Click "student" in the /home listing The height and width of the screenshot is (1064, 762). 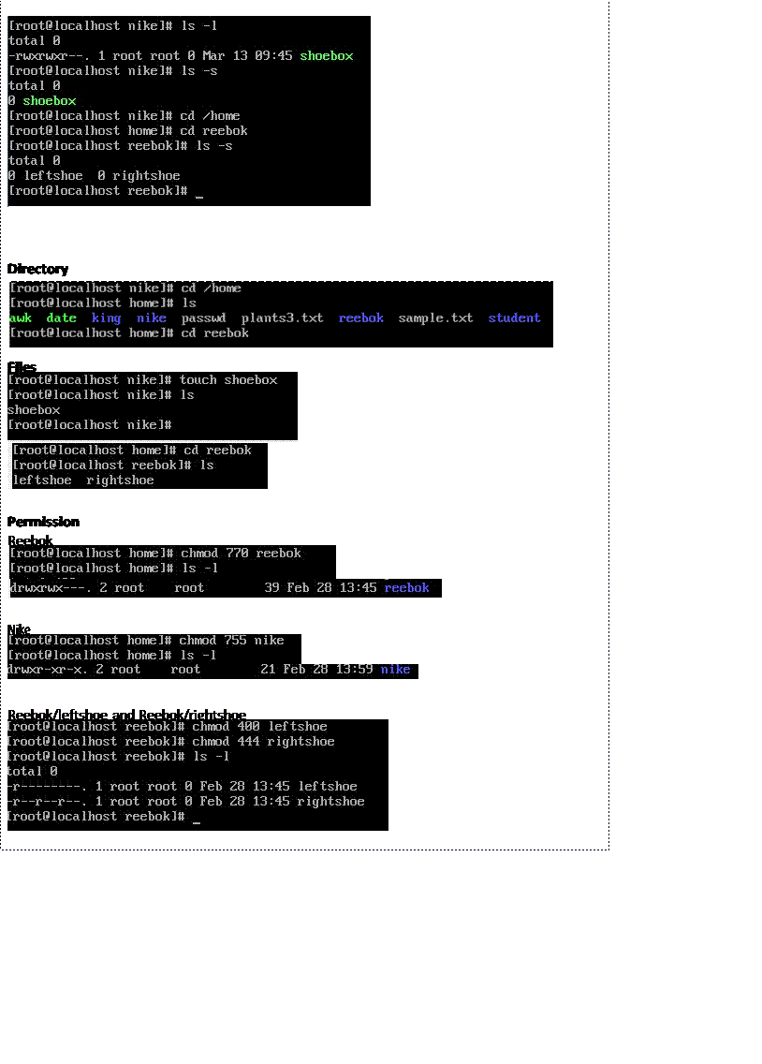coord(515,318)
